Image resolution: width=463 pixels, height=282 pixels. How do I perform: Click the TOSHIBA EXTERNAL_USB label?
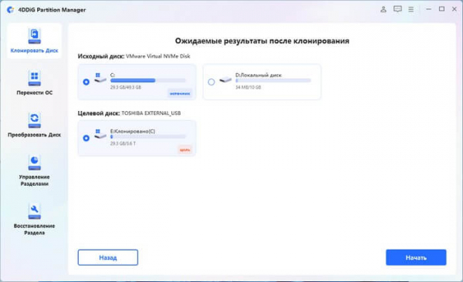pyautogui.click(x=151, y=113)
